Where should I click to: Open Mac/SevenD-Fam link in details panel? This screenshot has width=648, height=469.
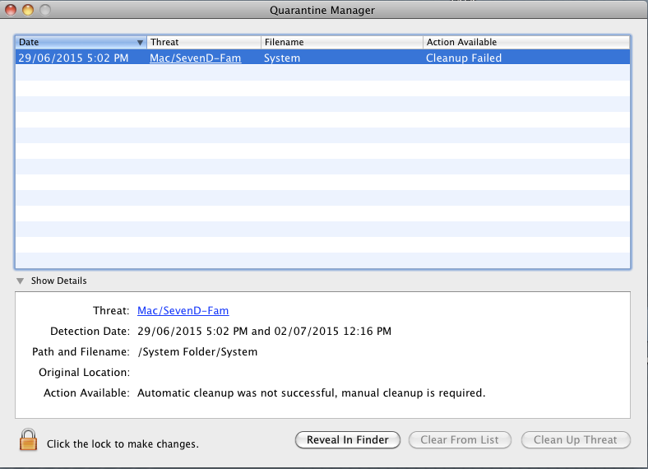coord(183,310)
